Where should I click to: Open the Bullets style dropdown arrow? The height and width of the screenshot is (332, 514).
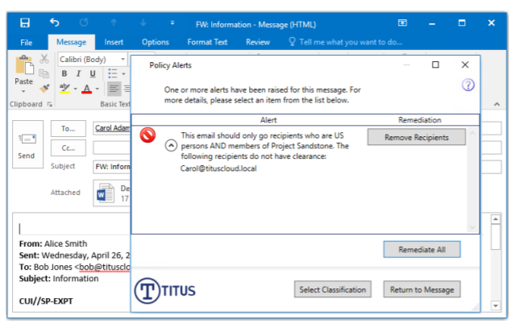pyautogui.click(x=123, y=74)
